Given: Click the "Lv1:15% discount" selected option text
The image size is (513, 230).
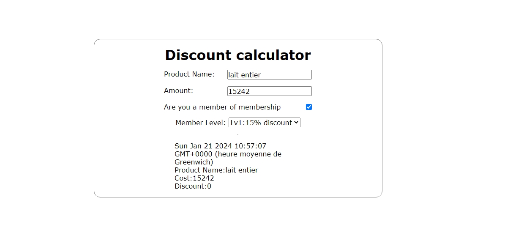Looking at the screenshot, I should [x=262, y=123].
